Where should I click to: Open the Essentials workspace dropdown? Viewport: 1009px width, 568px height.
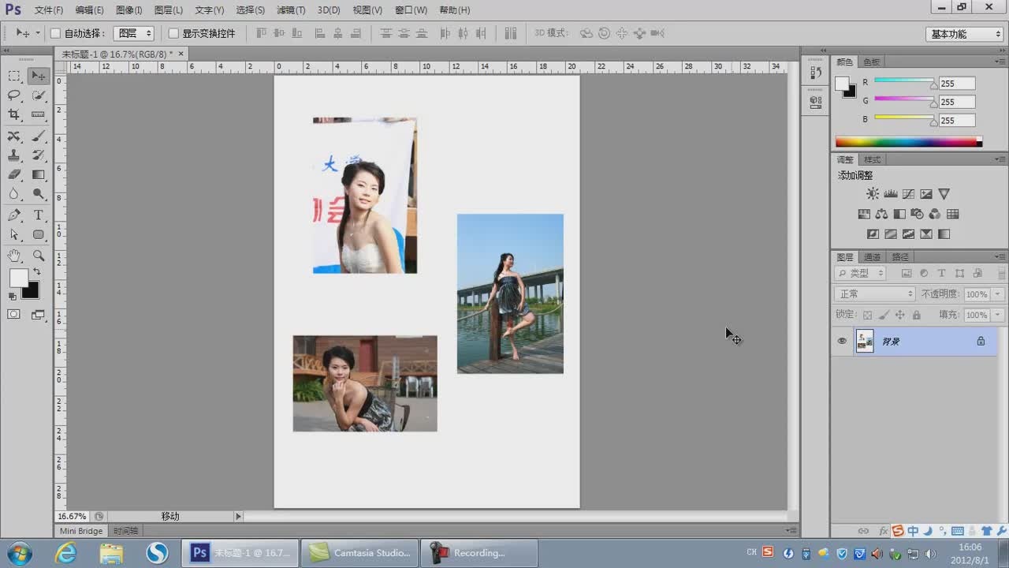[964, 34]
